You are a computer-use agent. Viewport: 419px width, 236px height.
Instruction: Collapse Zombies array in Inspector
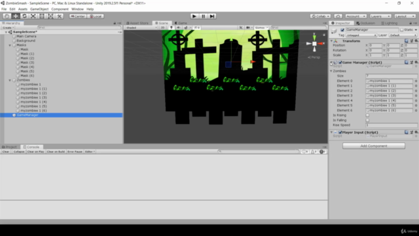331,71
